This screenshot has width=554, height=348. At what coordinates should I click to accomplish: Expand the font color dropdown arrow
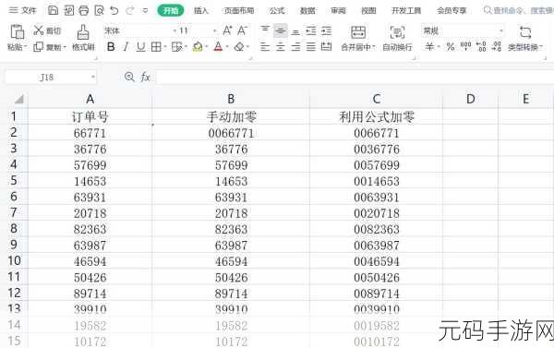227,47
